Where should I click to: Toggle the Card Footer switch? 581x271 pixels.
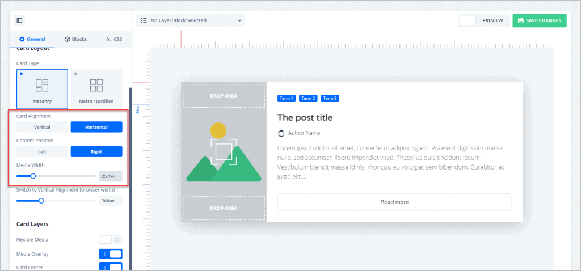[111, 266]
